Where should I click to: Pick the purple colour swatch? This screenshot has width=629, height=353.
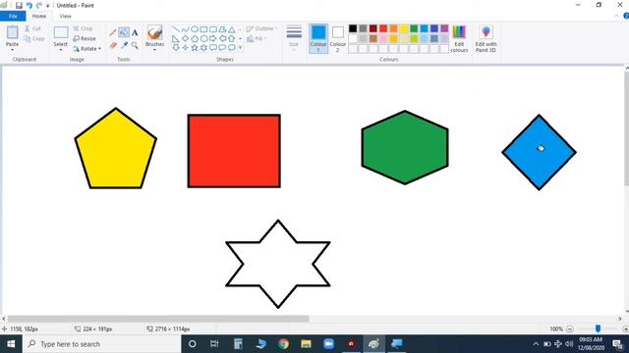[x=444, y=28]
